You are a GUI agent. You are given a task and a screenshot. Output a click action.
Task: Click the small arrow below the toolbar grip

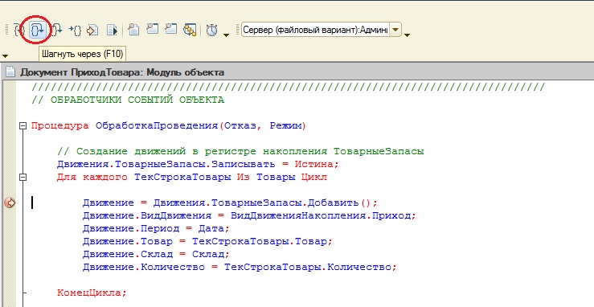point(5,56)
